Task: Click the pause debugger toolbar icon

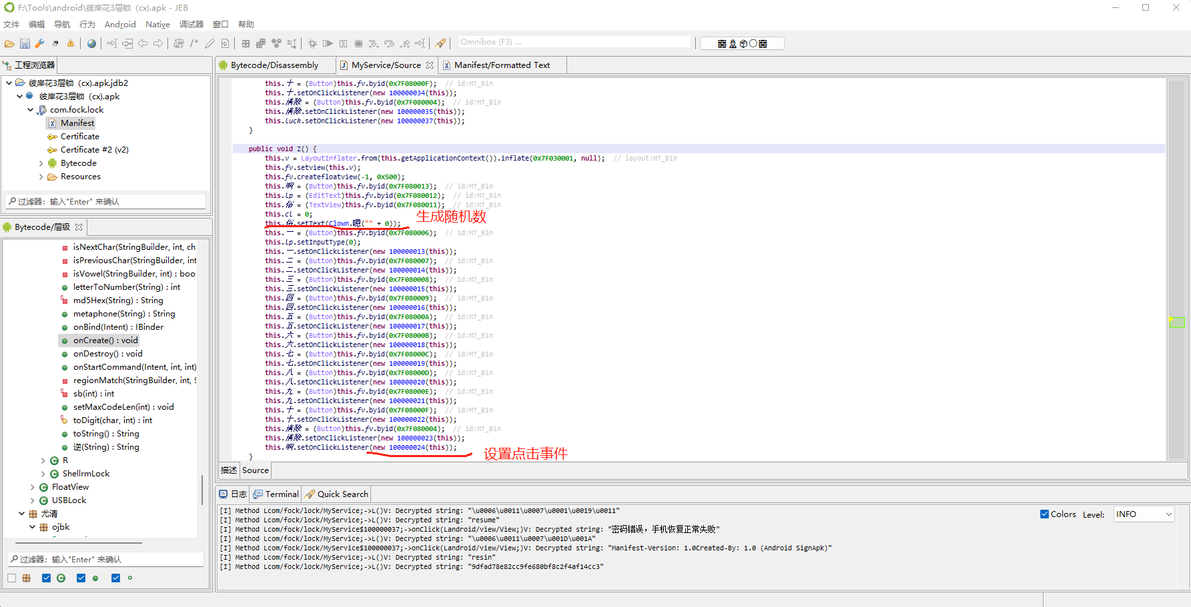Action: tap(343, 43)
